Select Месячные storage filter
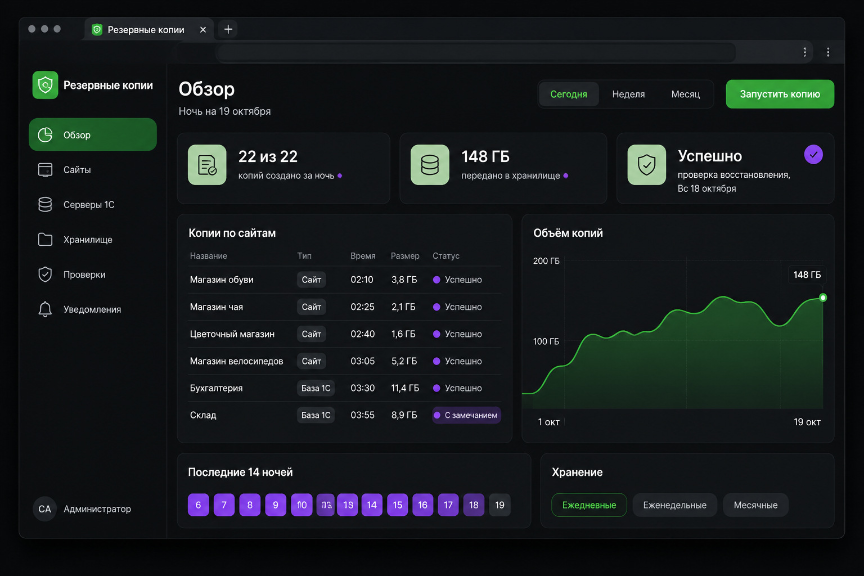The image size is (864, 576). click(755, 505)
